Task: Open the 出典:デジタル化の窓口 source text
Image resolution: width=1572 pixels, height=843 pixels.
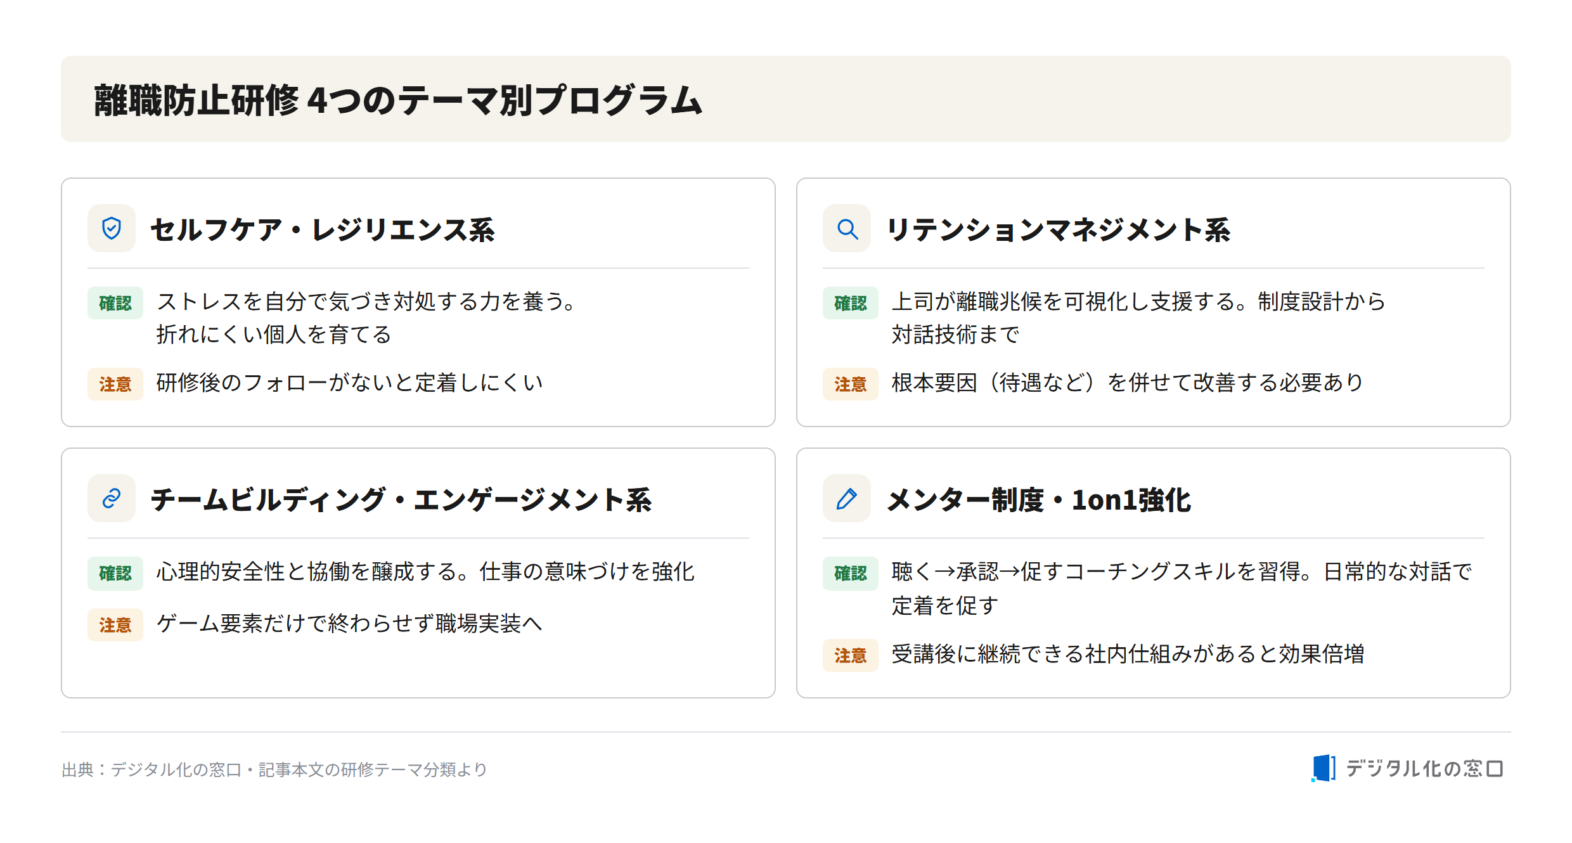Action: (x=274, y=769)
